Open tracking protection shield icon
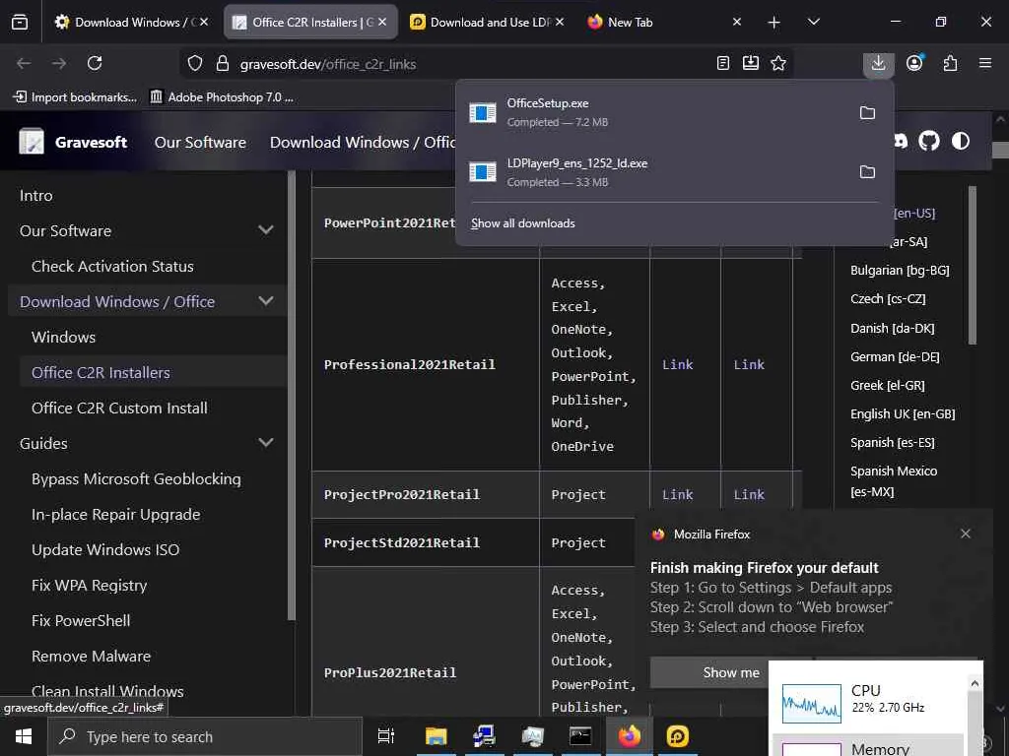 coord(195,64)
